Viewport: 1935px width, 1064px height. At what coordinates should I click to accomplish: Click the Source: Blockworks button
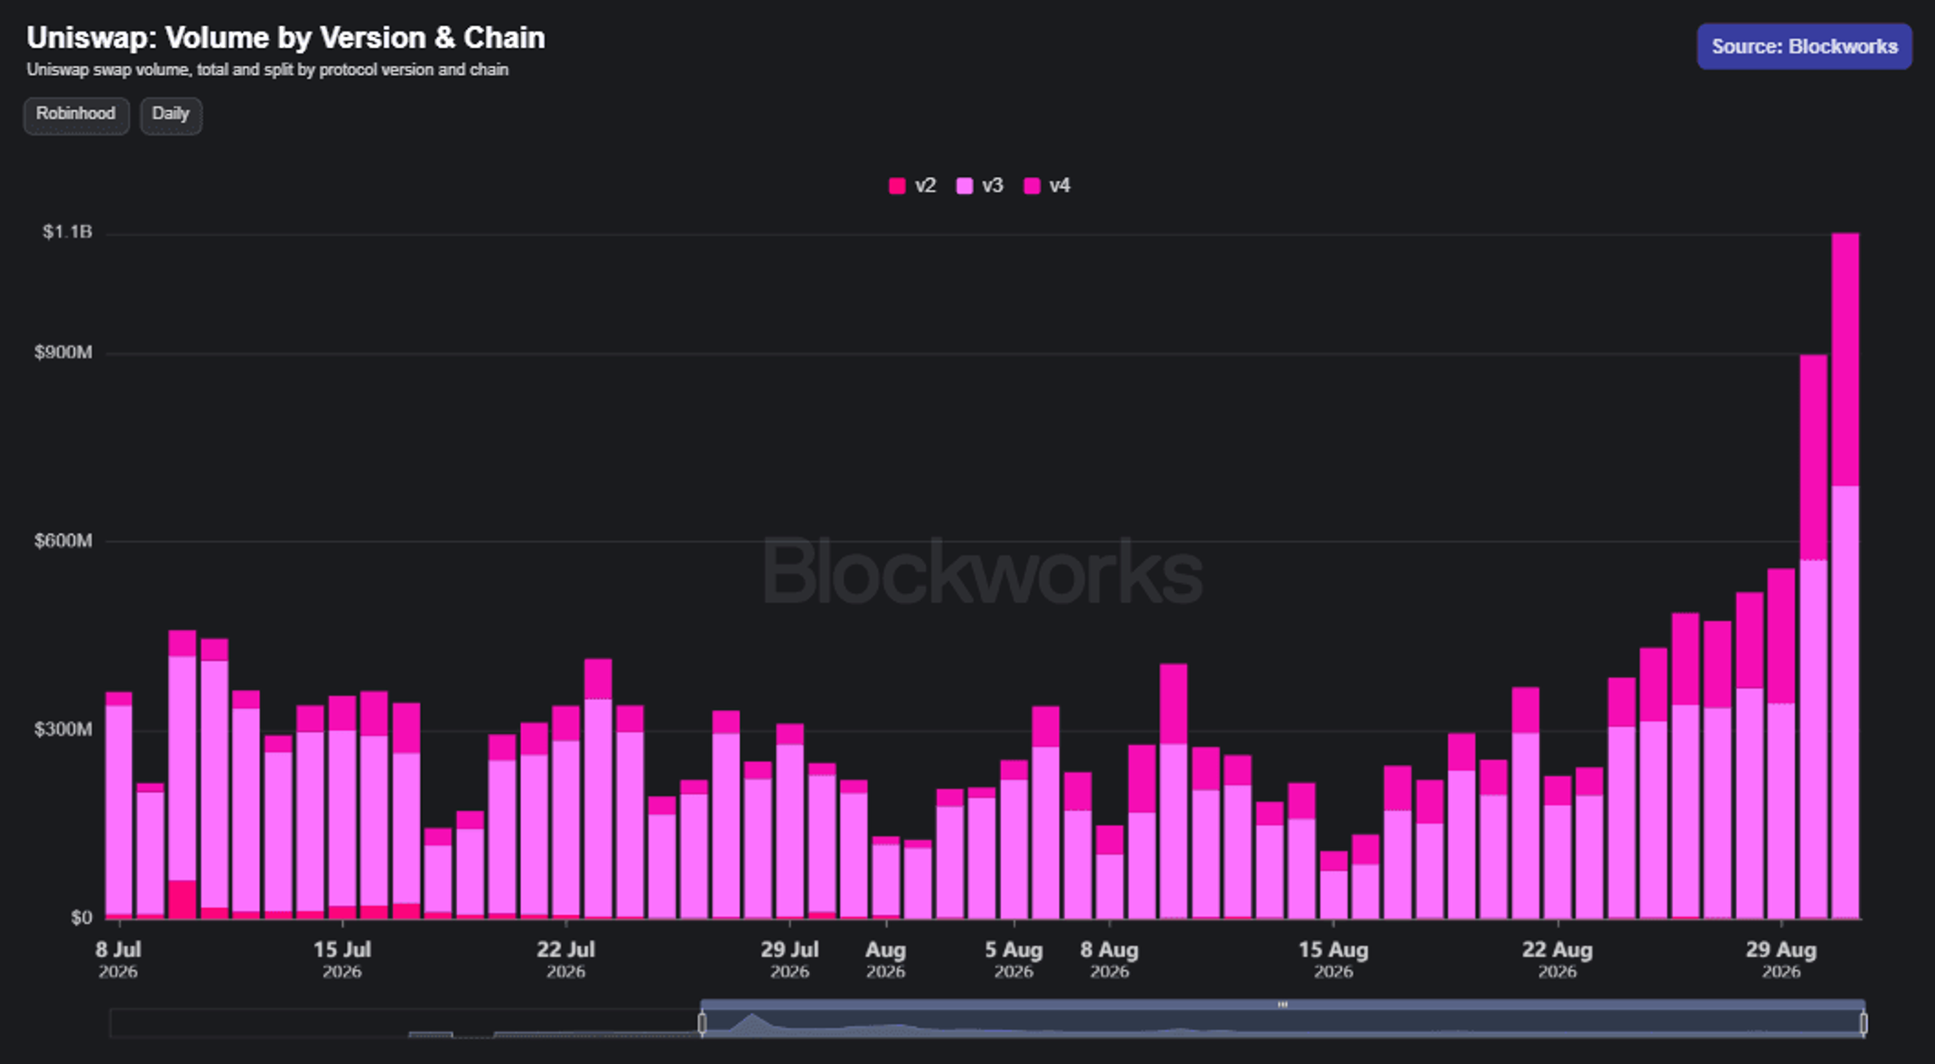(x=1804, y=47)
